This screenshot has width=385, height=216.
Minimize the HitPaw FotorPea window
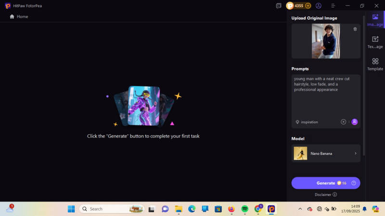point(347,6)
